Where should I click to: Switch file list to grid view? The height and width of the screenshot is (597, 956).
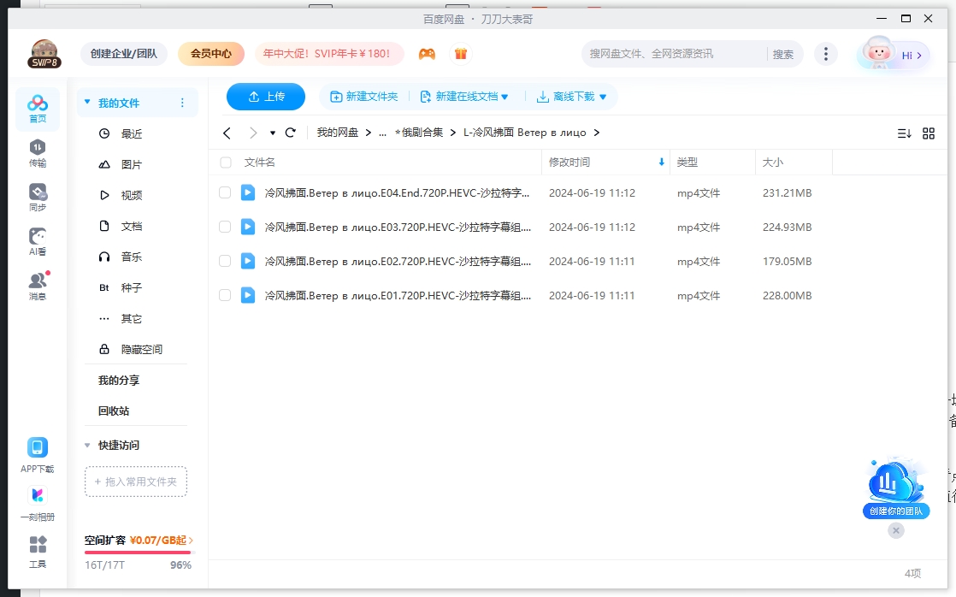pyautogui.click(x=929, y=133)
